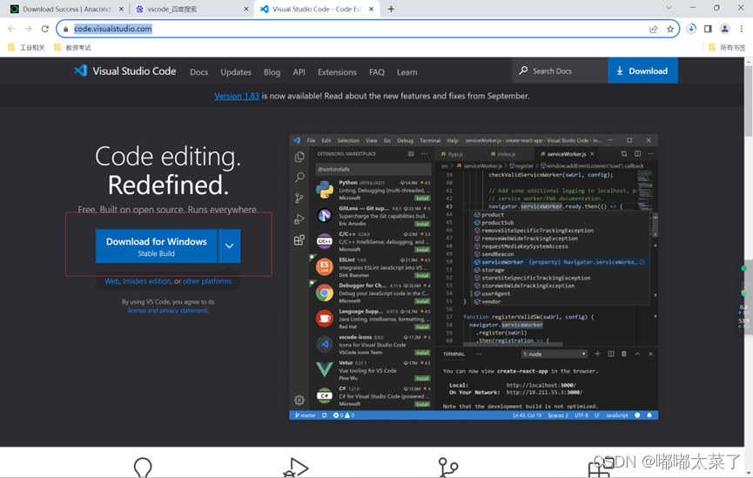Click the blue Download button in the navbar
753x478 pixels.
pyautogui.click(x=642, y=71)
